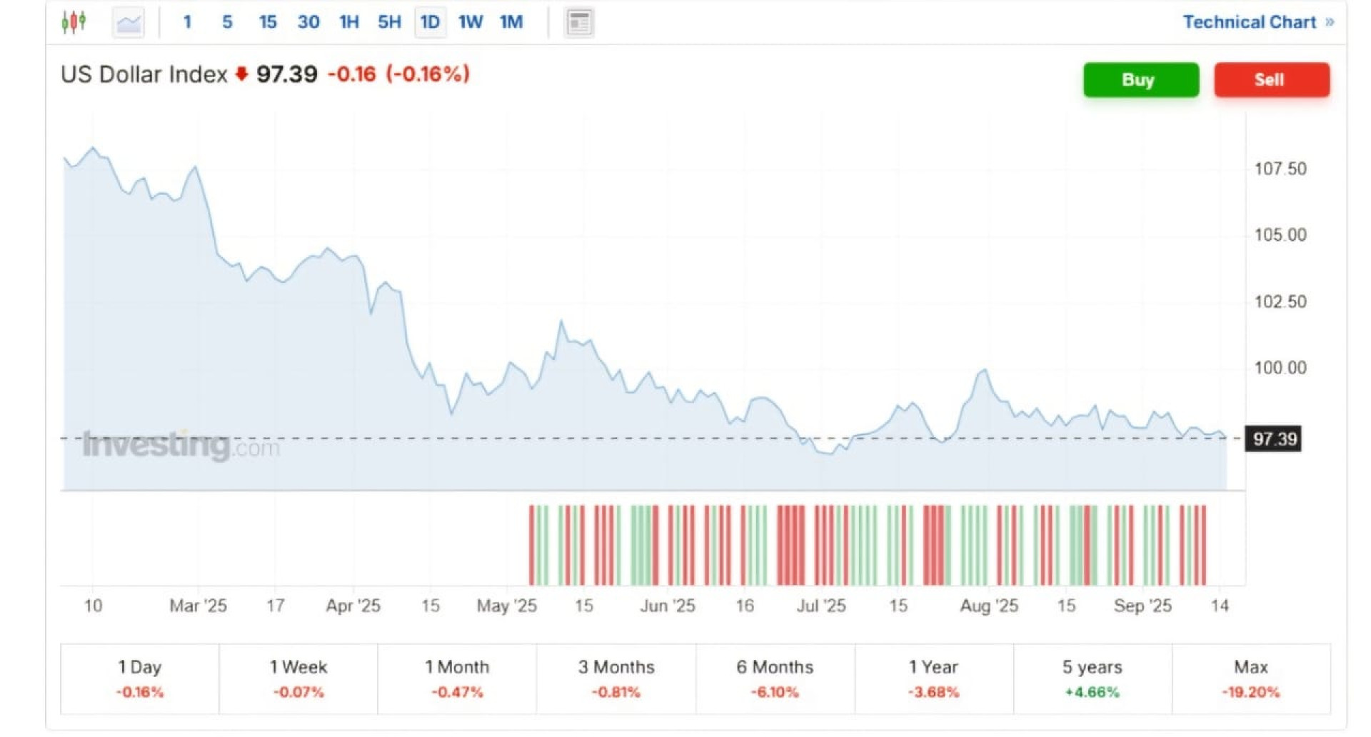Click the 97.39 current price label

point(1275,438)
